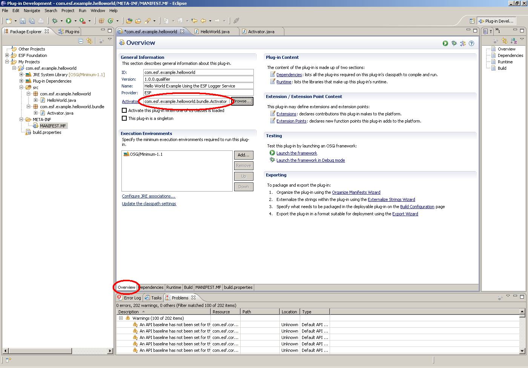Viewport: 528px width, 368px height.
Task: Collapse the My Projects working set
Action: point(7,62)
